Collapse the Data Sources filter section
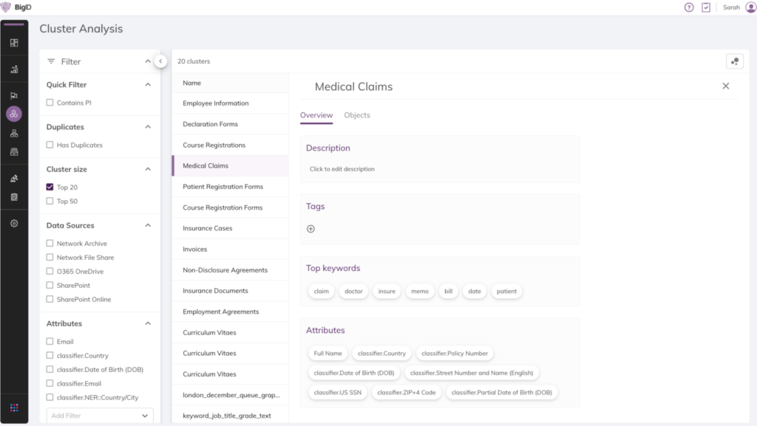 [x=148, y=225]
